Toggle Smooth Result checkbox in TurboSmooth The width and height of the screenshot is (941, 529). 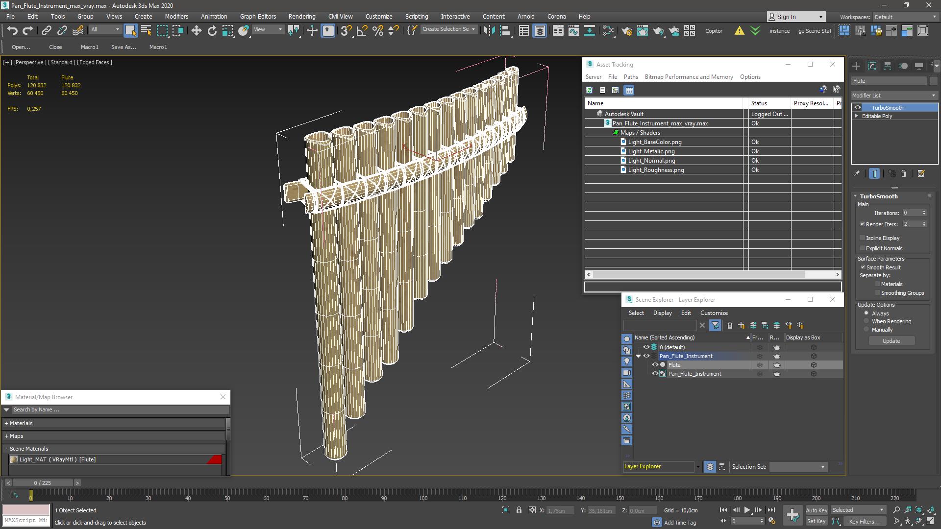pos(863,267)
